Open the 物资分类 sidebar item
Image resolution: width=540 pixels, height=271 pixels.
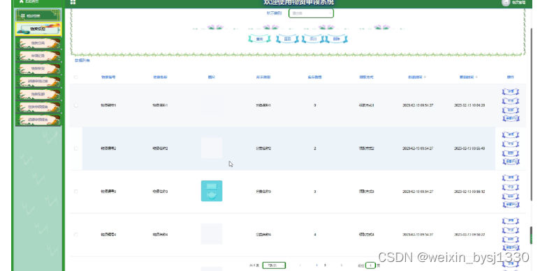[38, 43]
